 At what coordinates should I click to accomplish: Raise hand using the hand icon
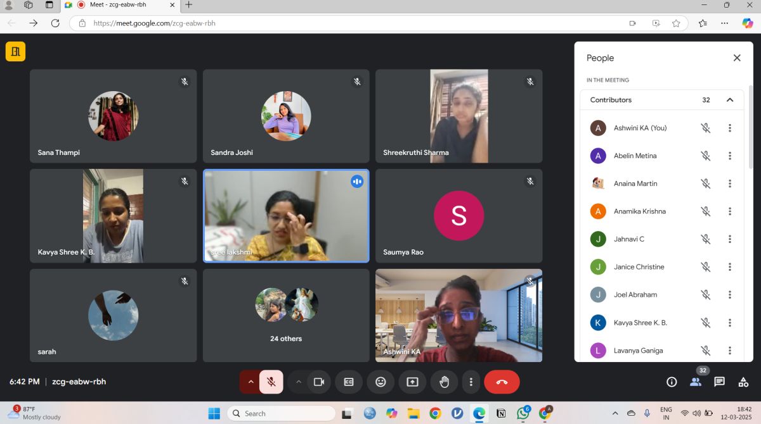point(444,382)
